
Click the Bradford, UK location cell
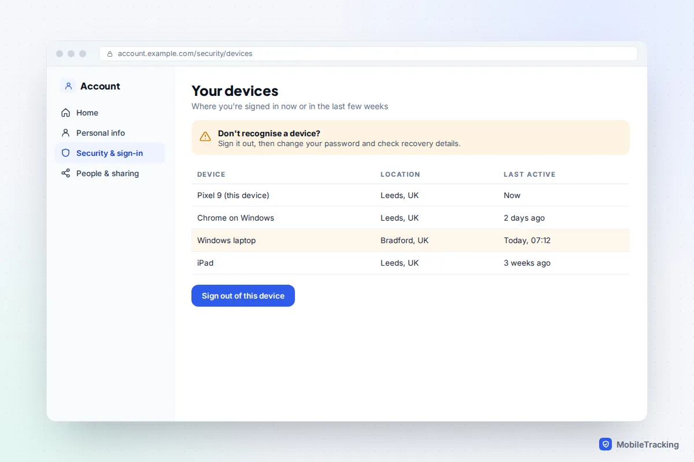click(404, 240)
